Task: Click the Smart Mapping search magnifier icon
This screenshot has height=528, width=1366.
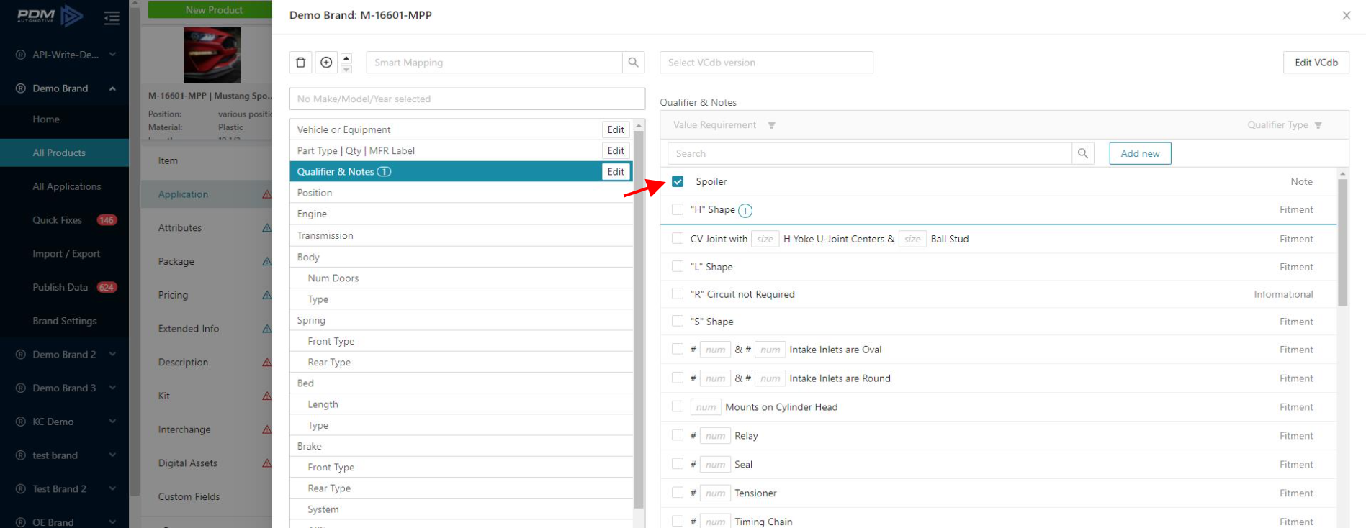Action: 633,63
